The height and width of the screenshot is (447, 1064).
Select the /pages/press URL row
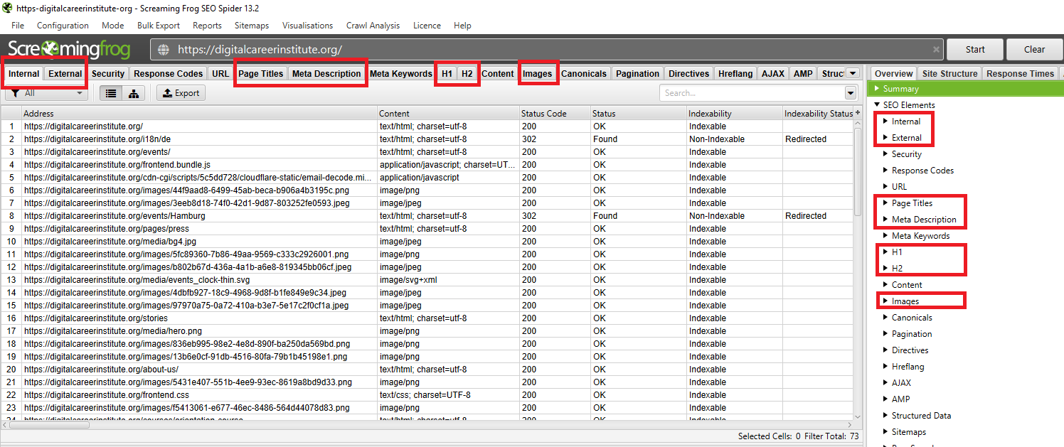[427, 229]
